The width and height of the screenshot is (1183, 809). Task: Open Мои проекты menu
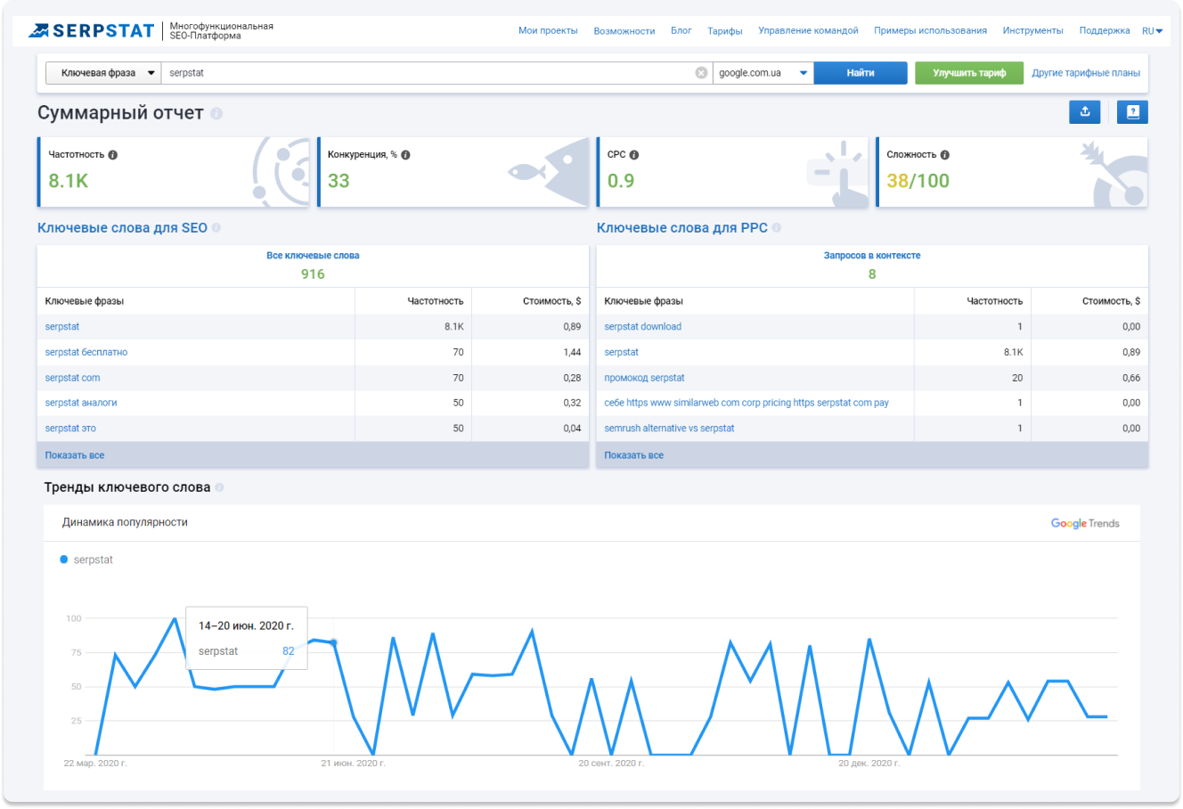[x=548, y=31]
